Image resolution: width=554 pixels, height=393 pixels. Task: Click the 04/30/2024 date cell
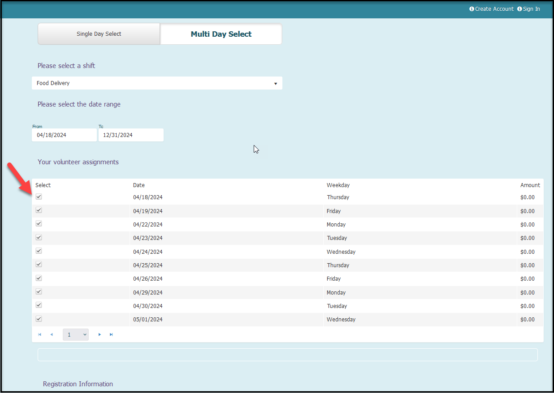click(148, 306)
